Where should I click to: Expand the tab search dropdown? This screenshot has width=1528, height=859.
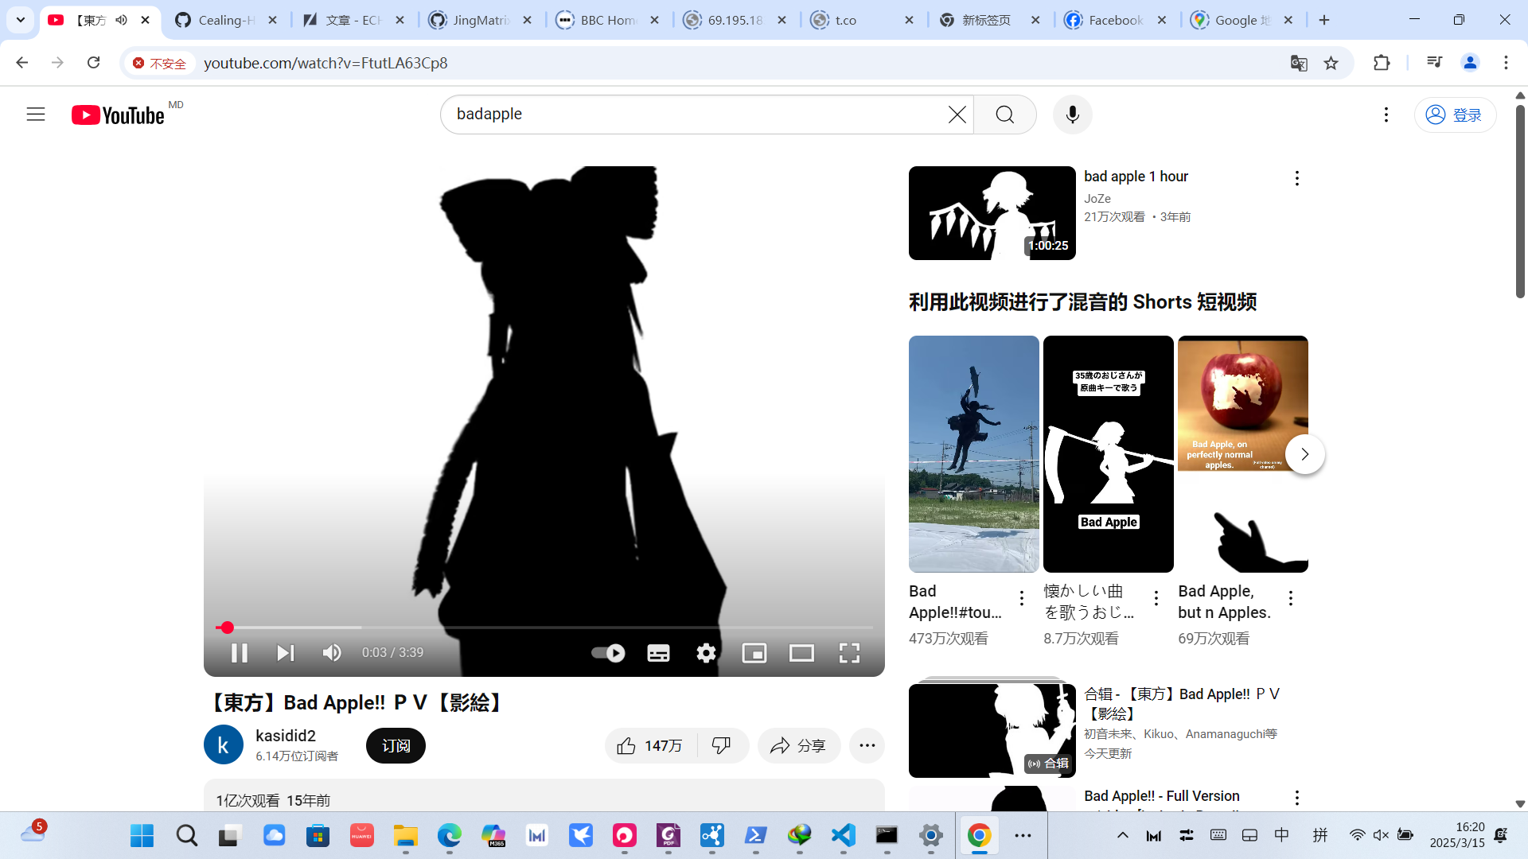tap(21, 21)
